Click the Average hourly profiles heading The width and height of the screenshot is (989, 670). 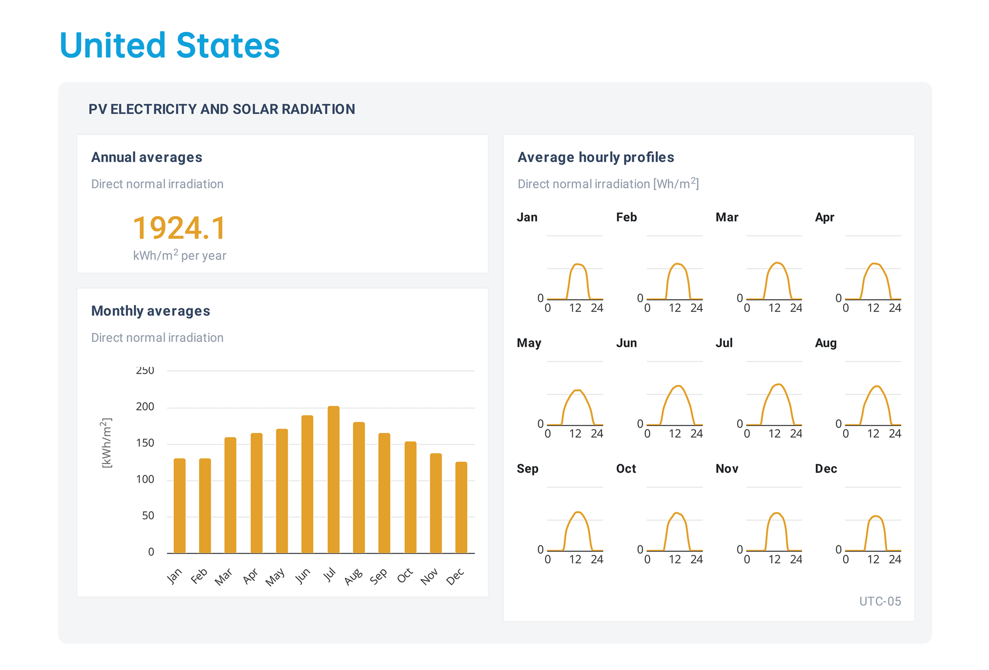click(595, 157)
